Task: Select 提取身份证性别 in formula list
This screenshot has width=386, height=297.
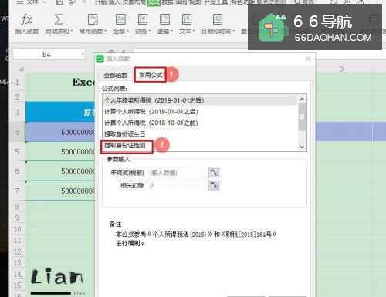Action: pyautogui.click(x=125, y=146)
